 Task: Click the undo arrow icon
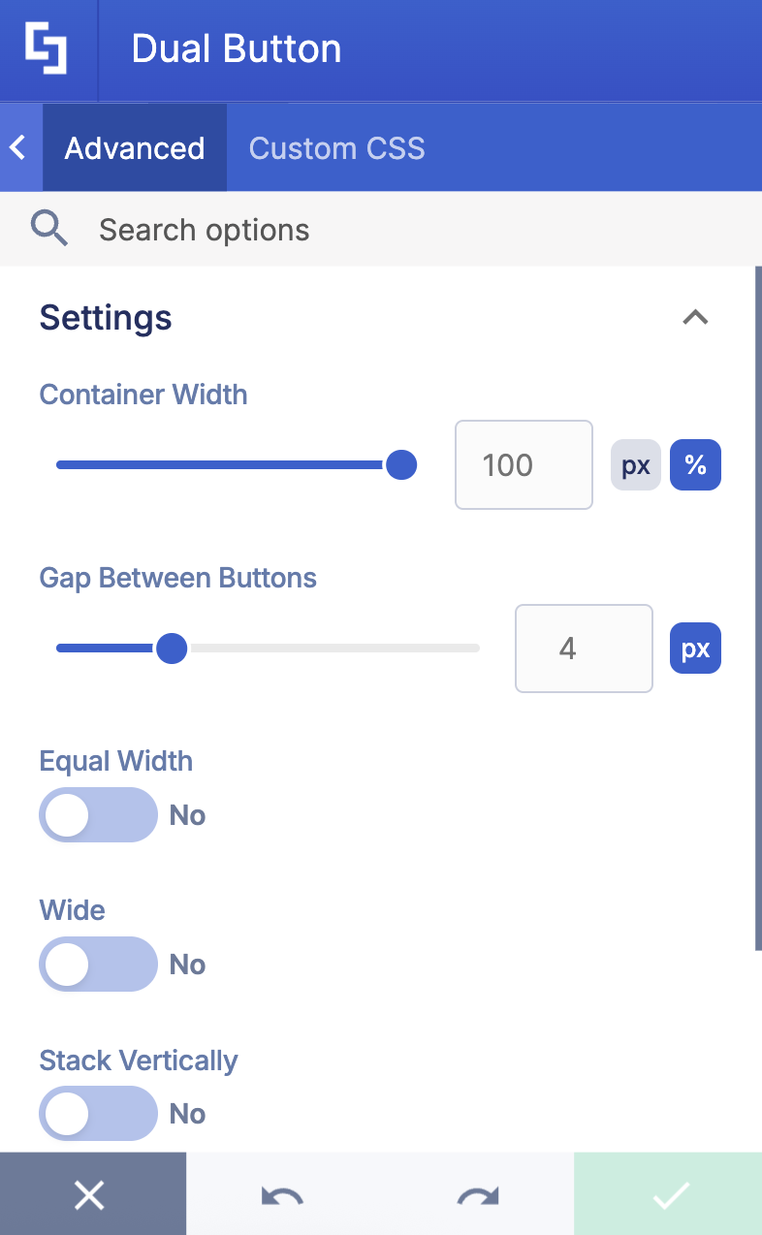[281, 1194]
